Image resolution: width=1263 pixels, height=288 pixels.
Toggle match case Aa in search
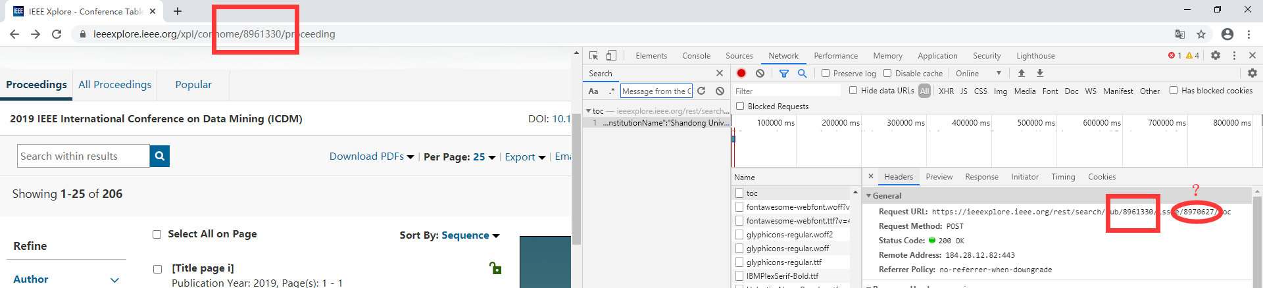click(593, 91)
